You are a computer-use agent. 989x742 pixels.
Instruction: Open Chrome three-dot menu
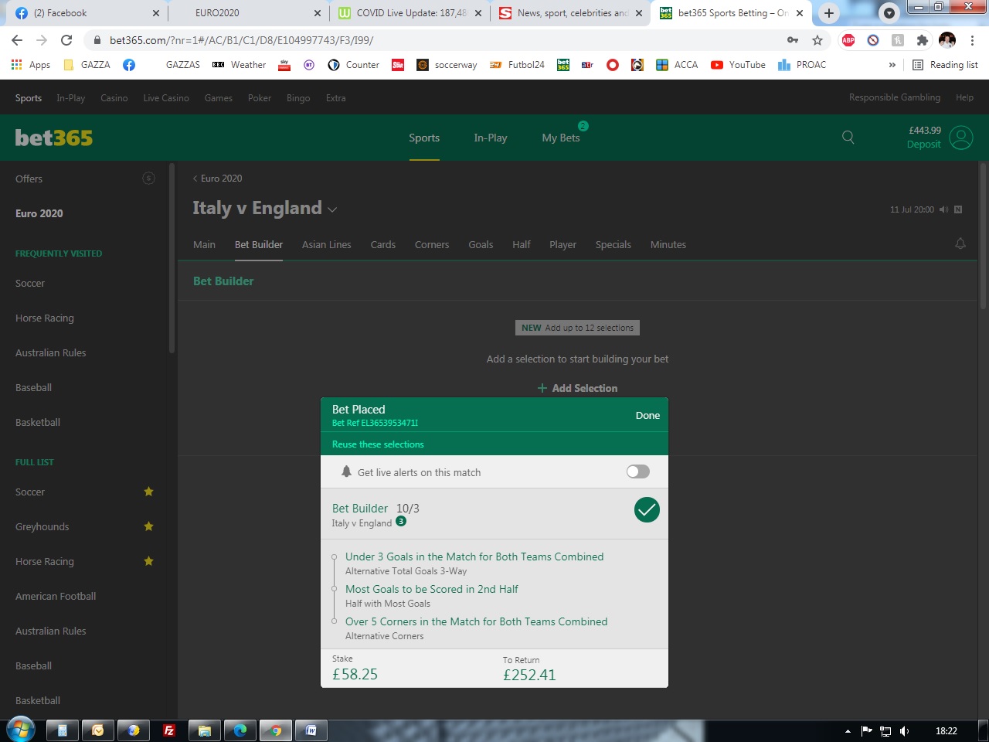[973, 40]
